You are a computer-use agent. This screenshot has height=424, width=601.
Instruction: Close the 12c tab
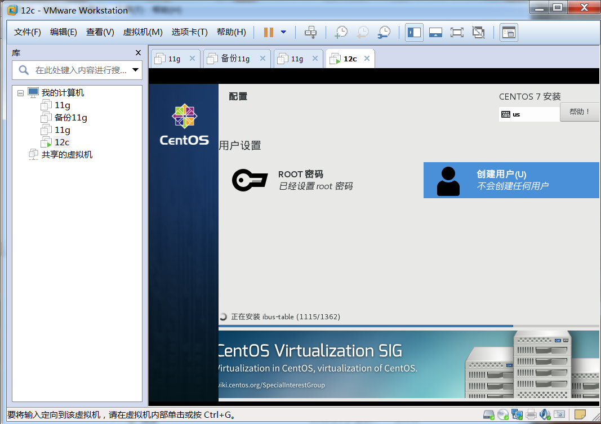[x=367, y=58]
